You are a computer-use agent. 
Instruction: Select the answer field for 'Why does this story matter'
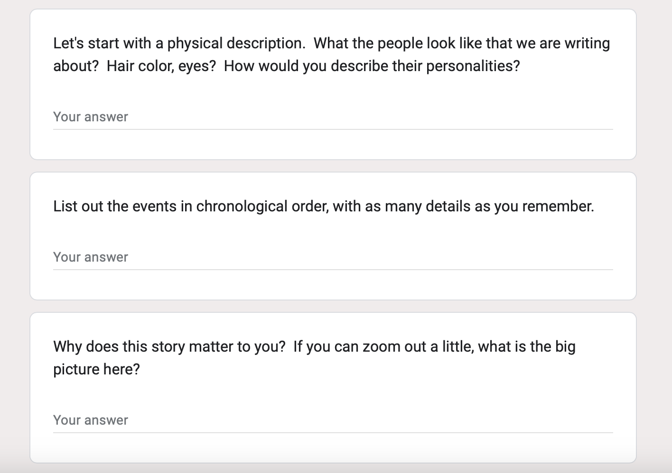point(333,420)
